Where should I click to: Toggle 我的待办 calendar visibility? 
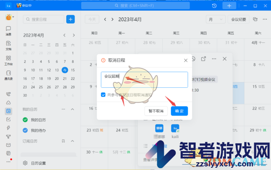(25, 130)
